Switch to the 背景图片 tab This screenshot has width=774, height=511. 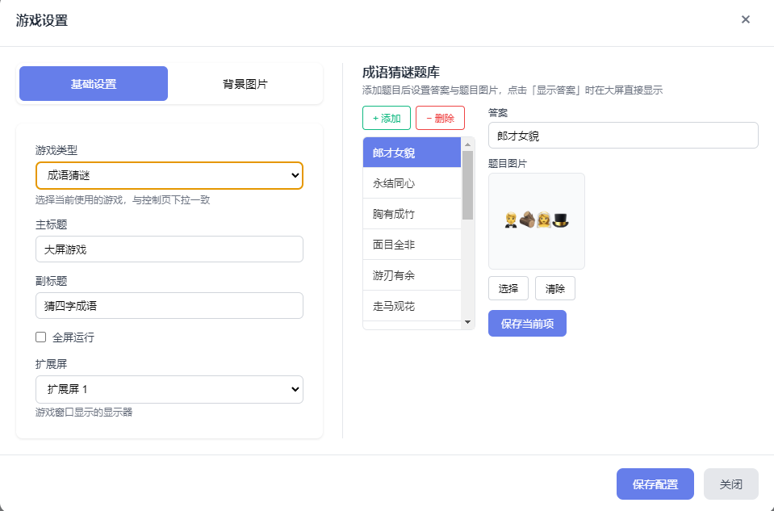coord(245,83)
